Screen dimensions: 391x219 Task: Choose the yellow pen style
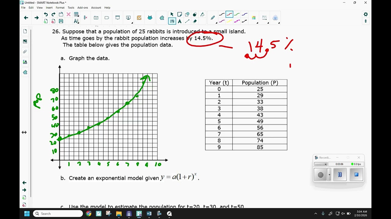click(229, 21)
